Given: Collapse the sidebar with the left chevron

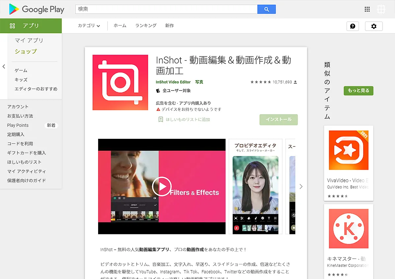Looking at the screenshot, I should tap(4, 66).
